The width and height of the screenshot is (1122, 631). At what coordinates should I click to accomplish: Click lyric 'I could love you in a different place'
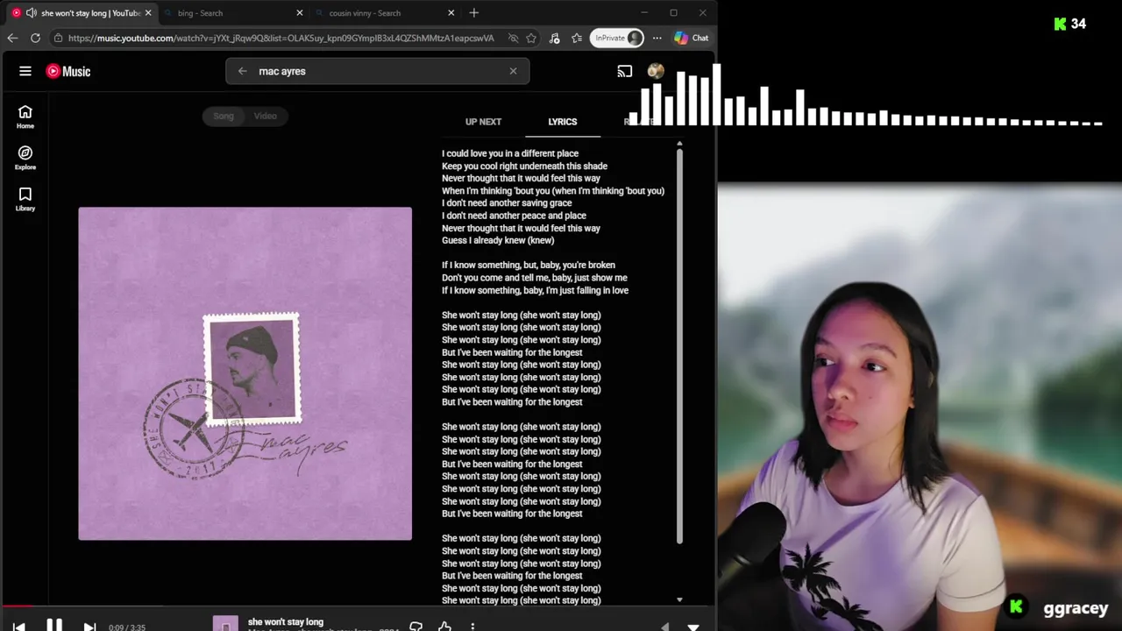(510, 153)
